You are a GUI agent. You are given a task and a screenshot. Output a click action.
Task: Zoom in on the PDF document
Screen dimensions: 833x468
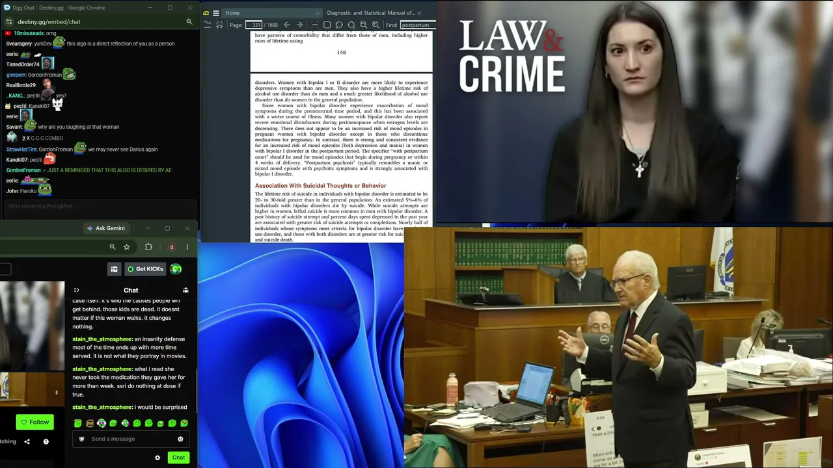click(376, 25)
